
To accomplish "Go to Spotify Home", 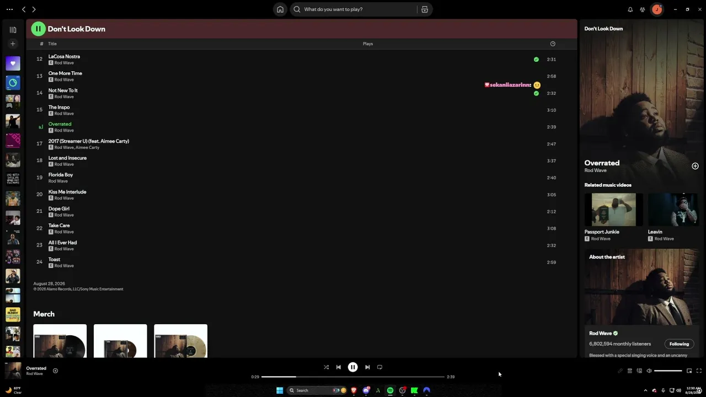I will coord(280,9).
